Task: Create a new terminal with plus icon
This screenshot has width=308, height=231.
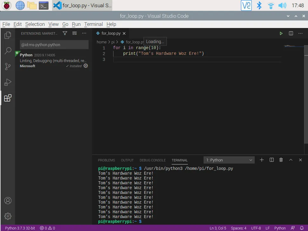Action: pyautogui.click(x=262, y=160)
